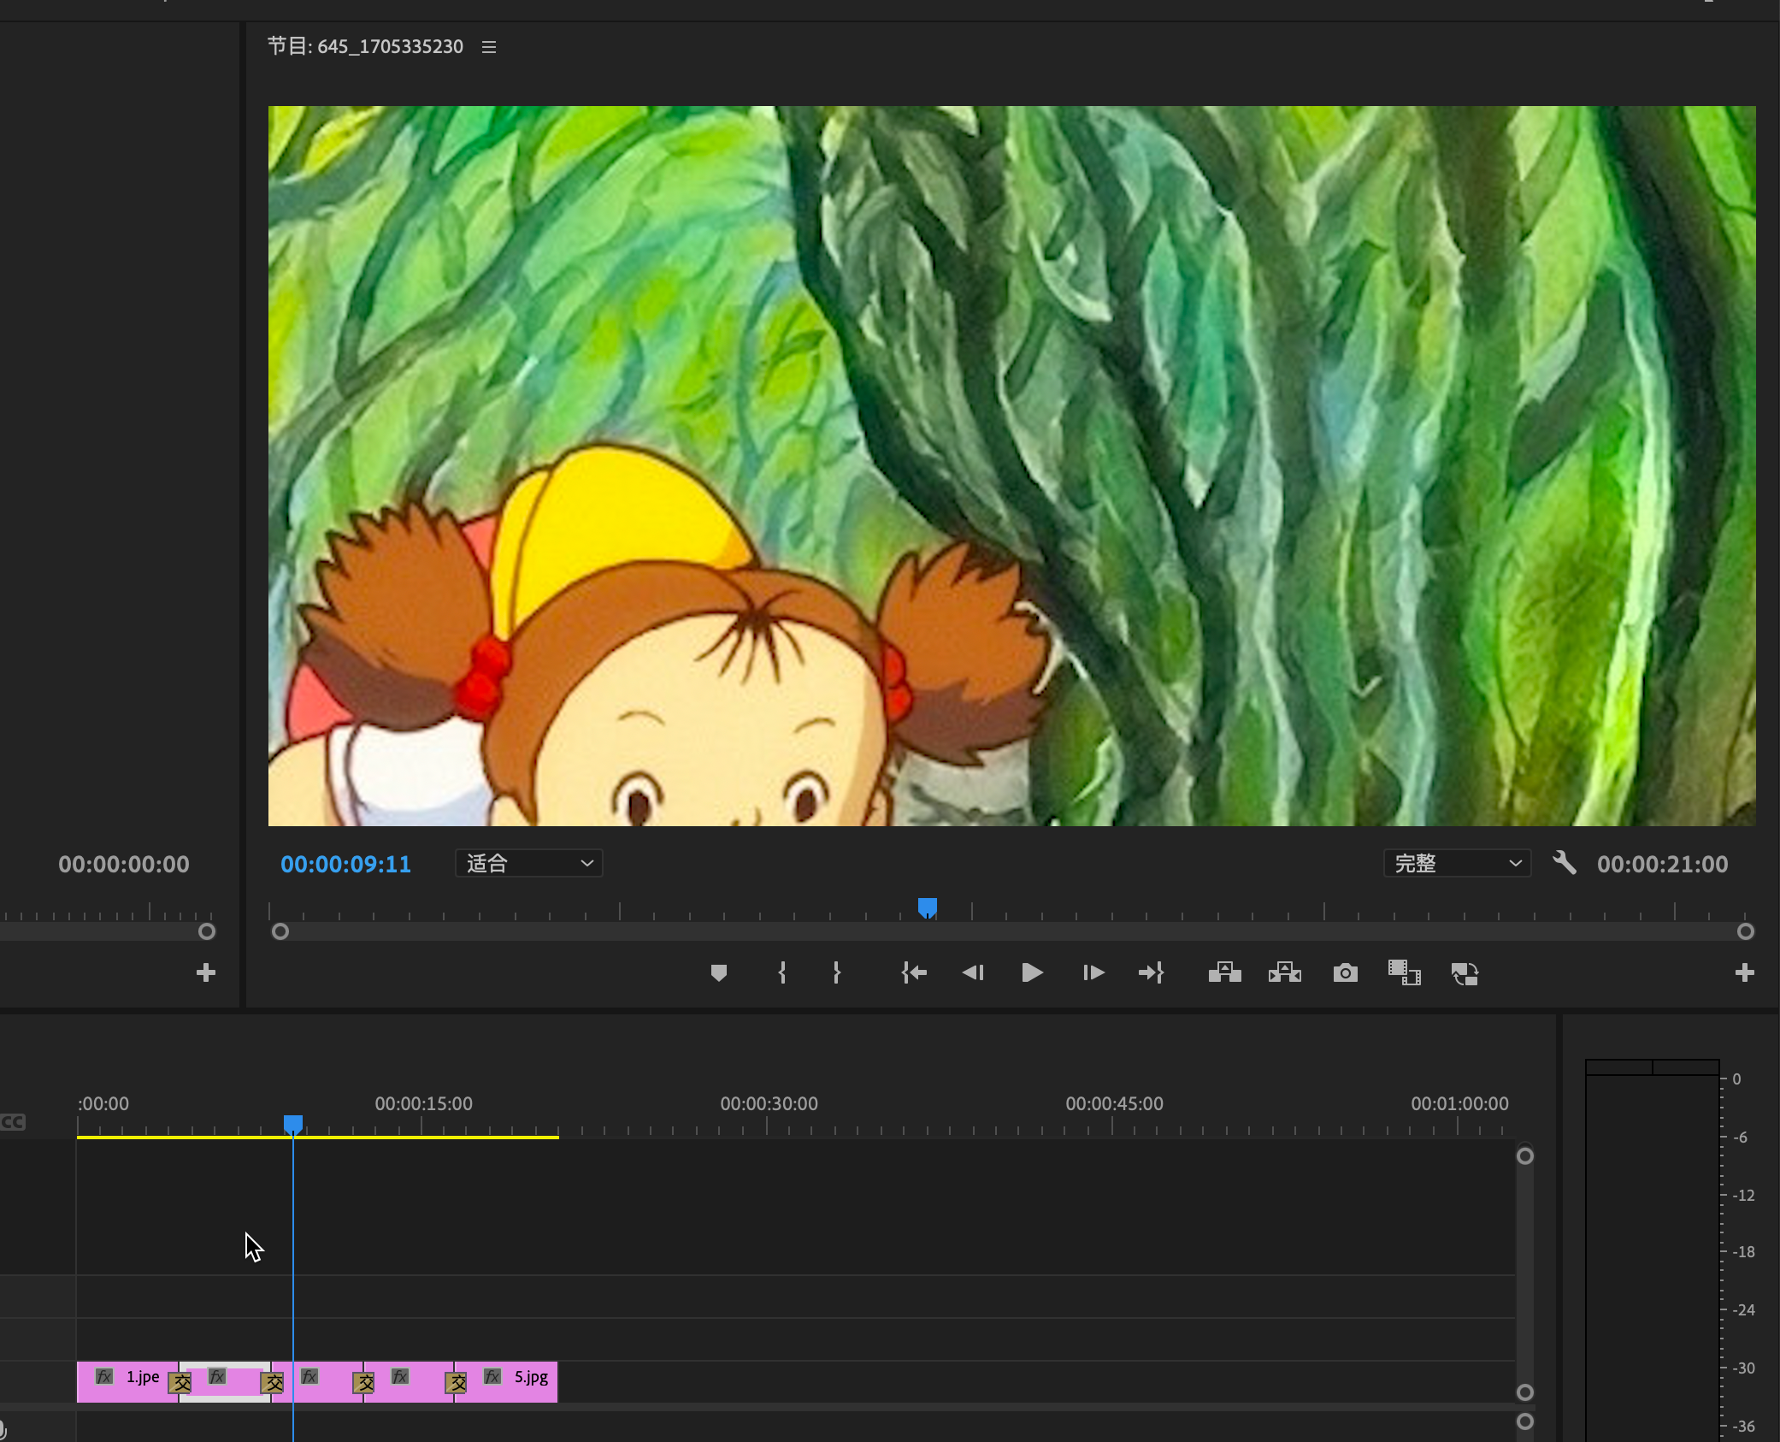Image resolution: width=1780 pixels, height=1442 pixels.
Task: Click the Add Marker button
Action: pos(718,972)
